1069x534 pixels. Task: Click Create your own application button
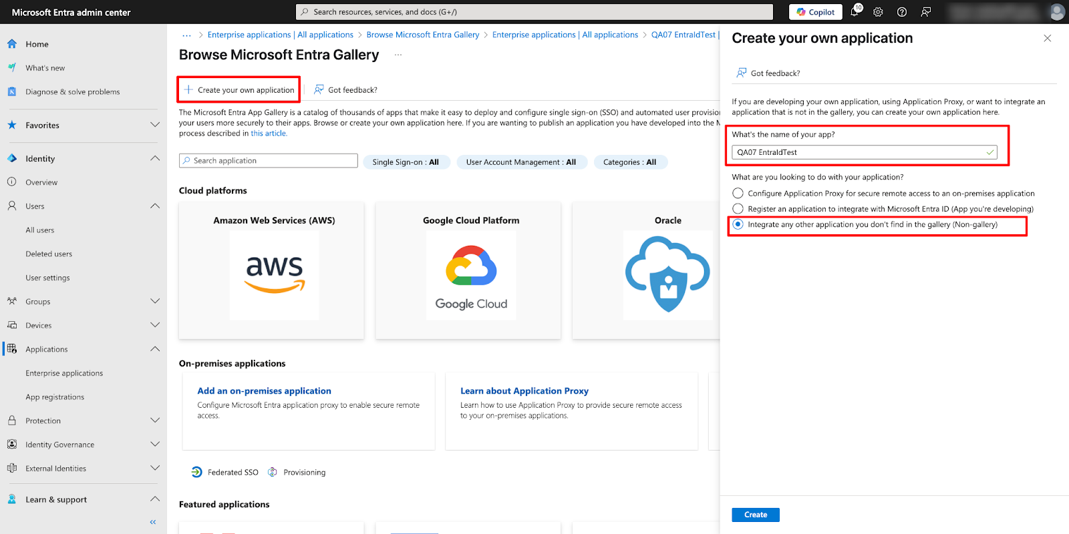pos(239,89)
